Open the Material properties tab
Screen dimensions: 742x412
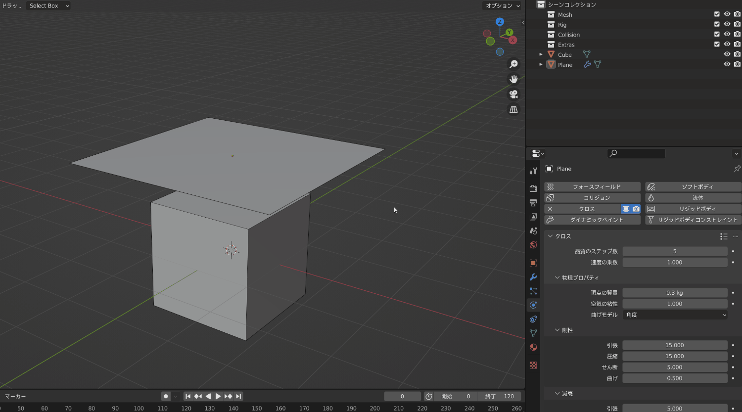coord(533,347)
